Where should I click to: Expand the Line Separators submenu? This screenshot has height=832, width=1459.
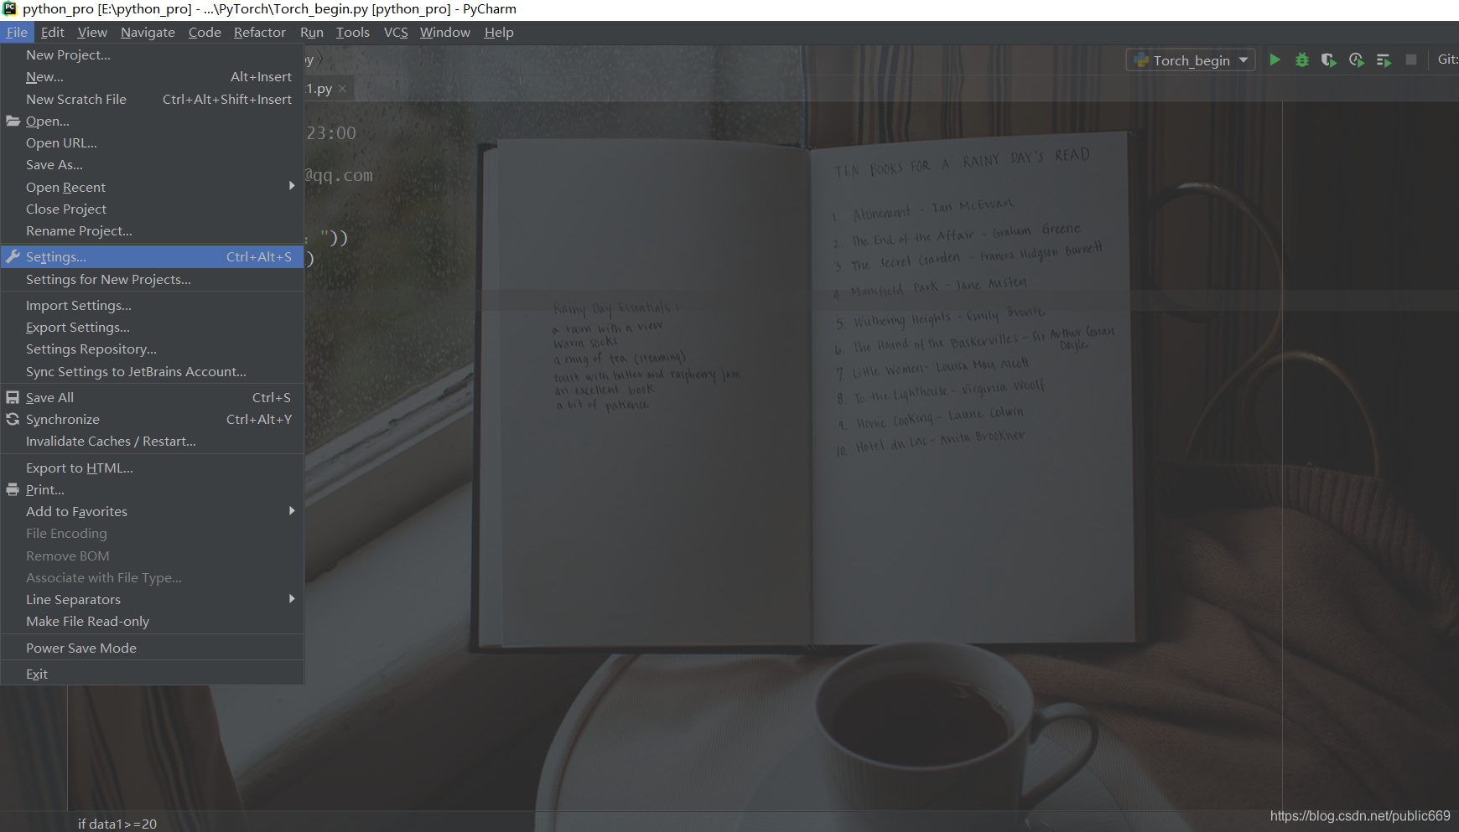(152, 599)
